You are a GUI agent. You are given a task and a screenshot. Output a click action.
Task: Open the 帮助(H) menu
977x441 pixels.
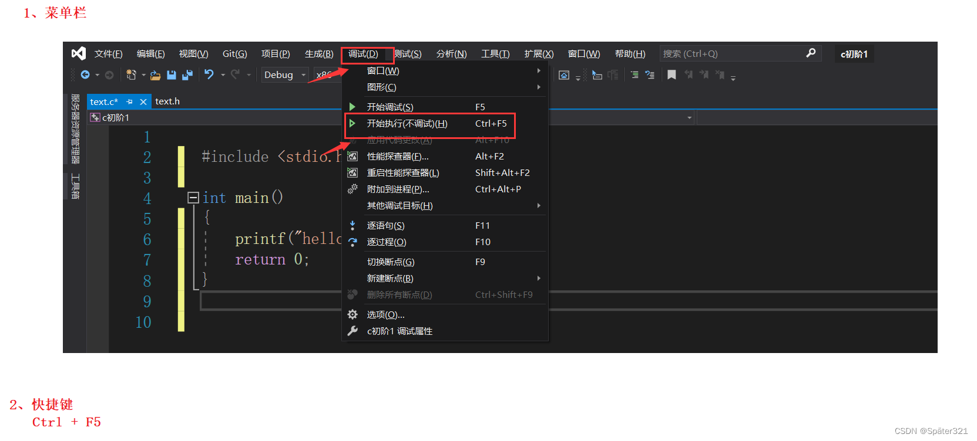tap(630, 53)
